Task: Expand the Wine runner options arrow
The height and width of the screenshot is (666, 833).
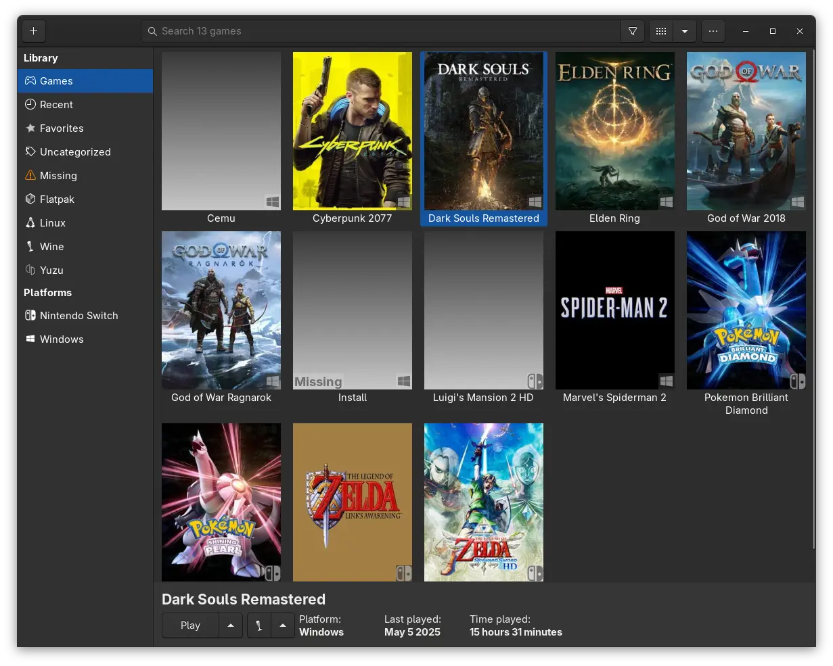Action: (283, 625)
